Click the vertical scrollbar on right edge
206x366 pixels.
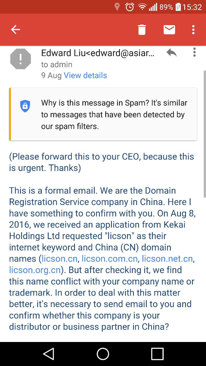[x=204, y=134]
